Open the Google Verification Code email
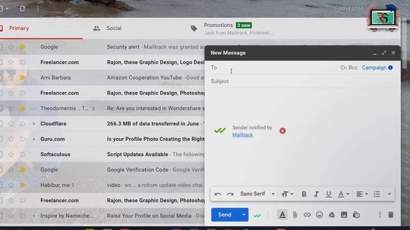 (102, 170)
